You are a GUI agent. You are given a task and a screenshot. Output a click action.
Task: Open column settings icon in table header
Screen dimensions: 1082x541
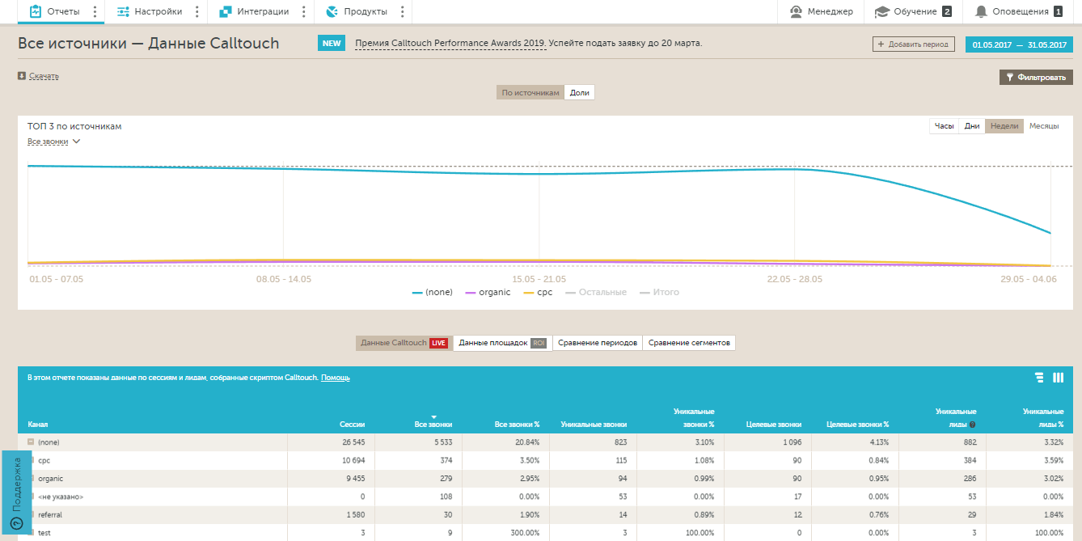point(1059,378)
